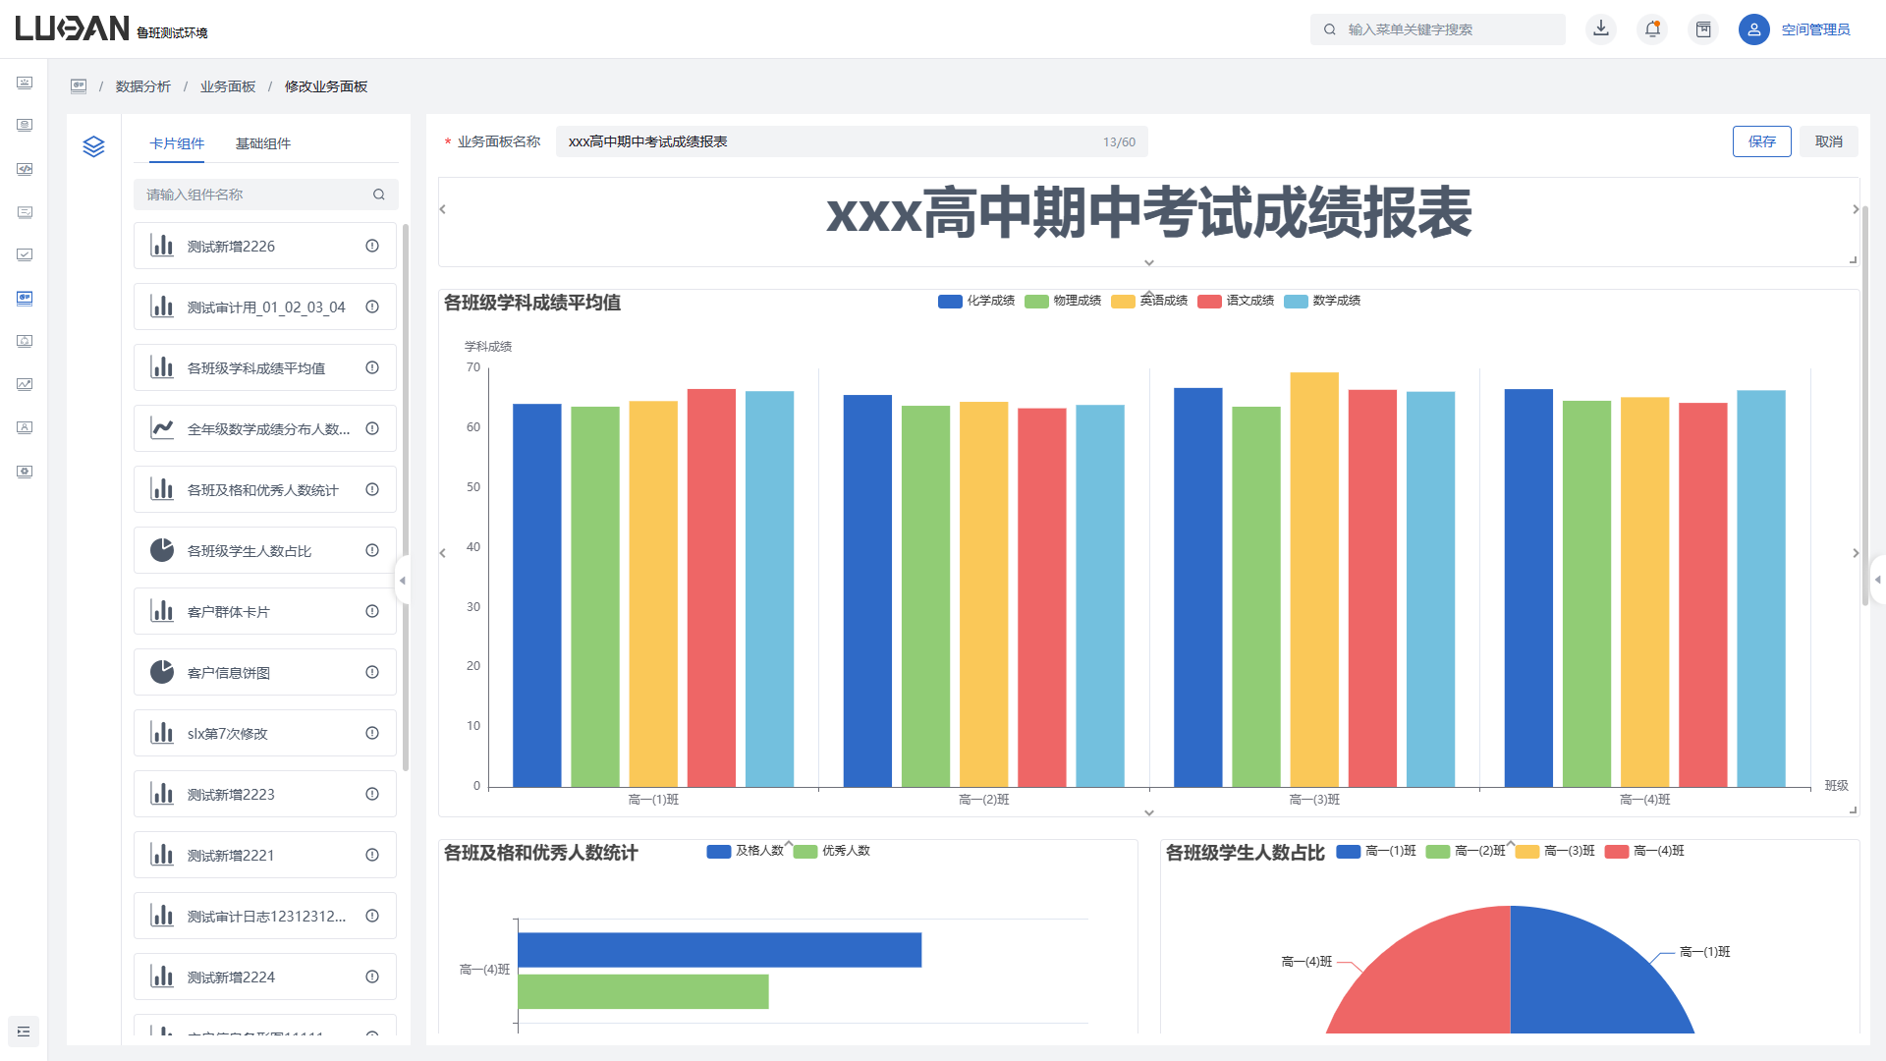The image size is (1886, 1061).
Task: Click 高一(4)班 pie legend color swatch
Action: (x=1617, y=852)
